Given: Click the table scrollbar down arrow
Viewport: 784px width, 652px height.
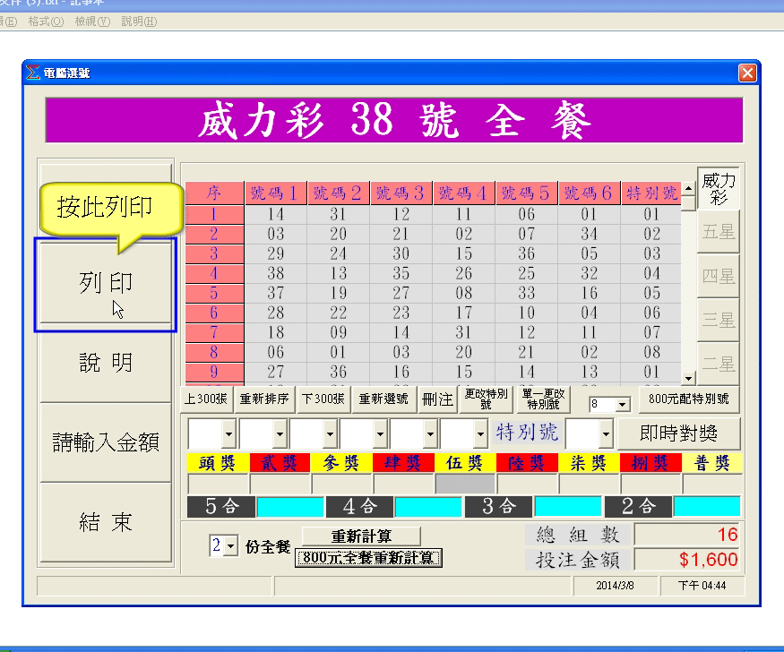Looking at the screenshot, I should click(x=688, y=378).
